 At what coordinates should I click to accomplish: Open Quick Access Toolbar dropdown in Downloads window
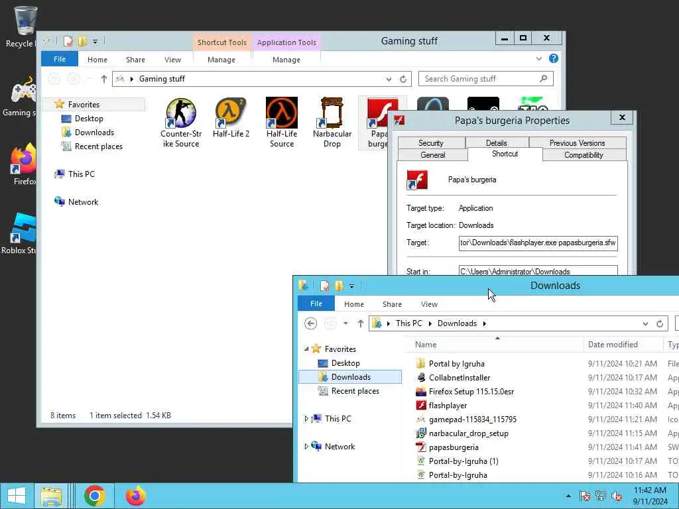coord(351,286)
